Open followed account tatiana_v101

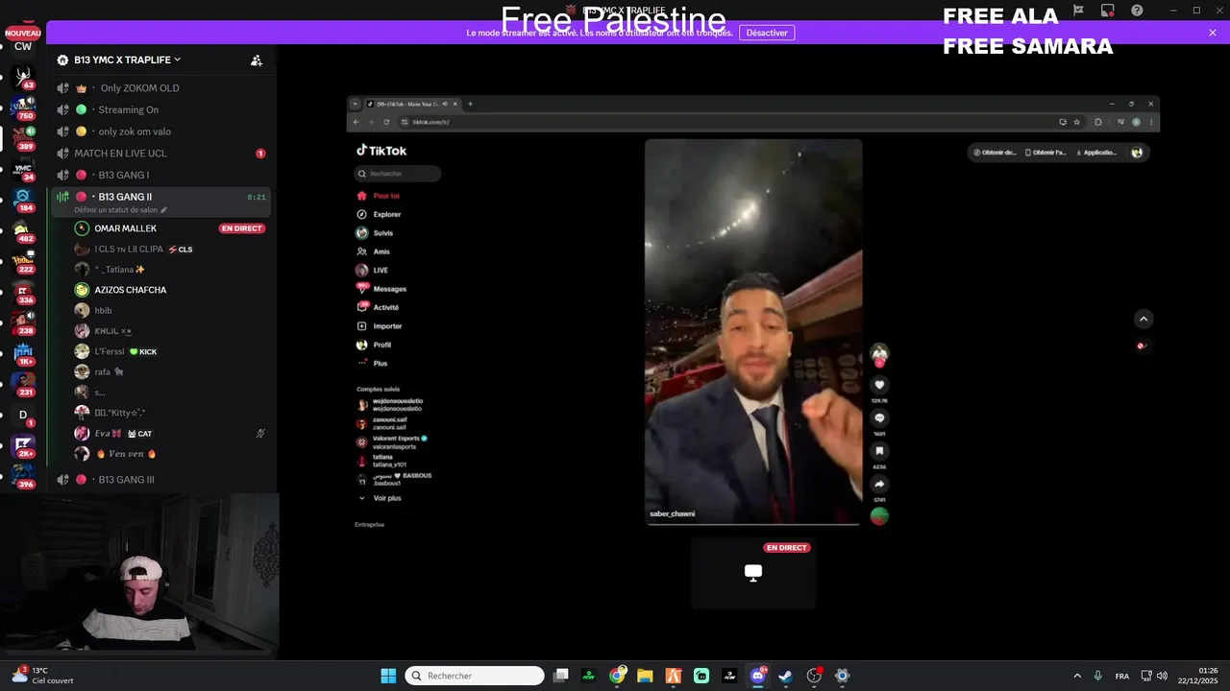[382, 461]
